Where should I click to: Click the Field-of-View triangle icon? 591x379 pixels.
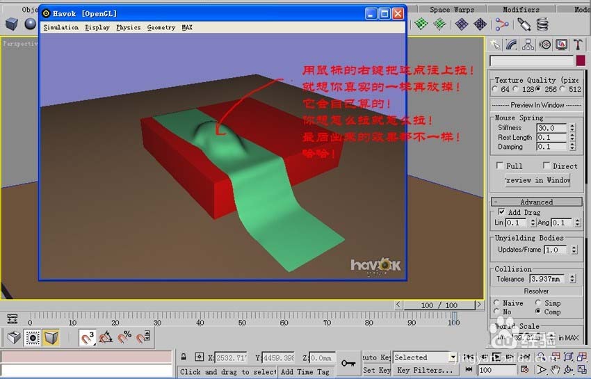pos(541,369)
